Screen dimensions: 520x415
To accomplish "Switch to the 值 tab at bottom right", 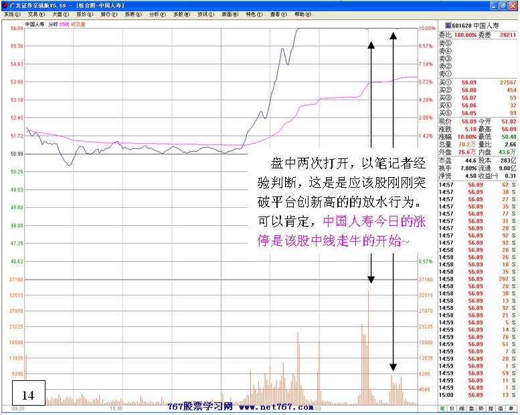I will point(501,409).
